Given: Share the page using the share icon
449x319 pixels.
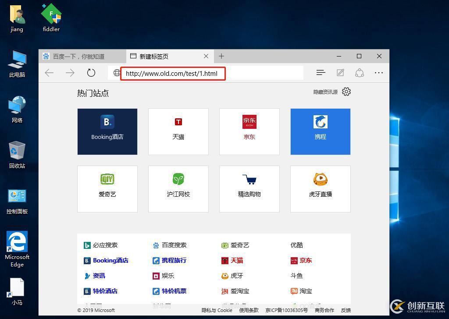Looking at the screenshot, I should tap(360, 72).
